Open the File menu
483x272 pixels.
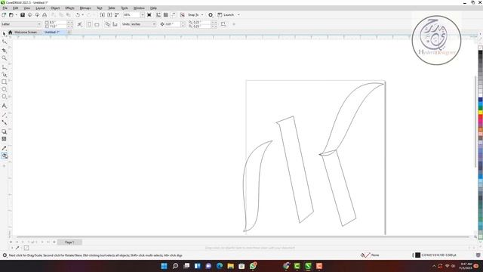click(5, 8)
